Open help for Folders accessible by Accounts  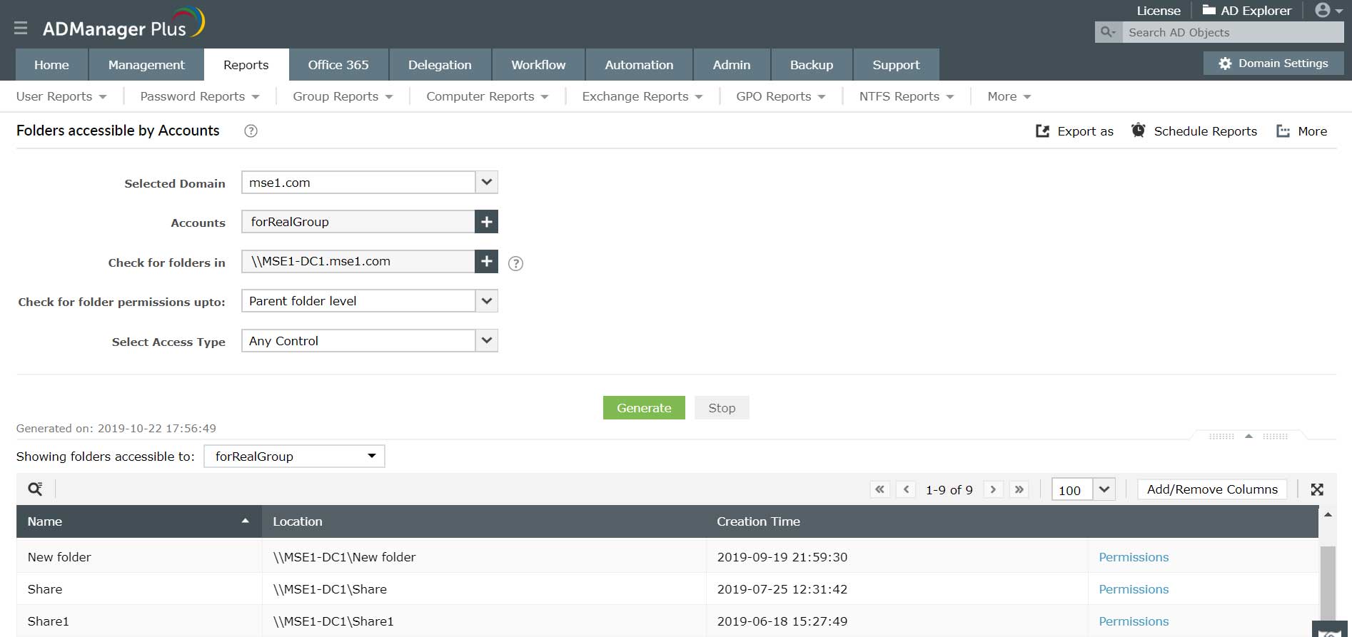tap(251, 131)
